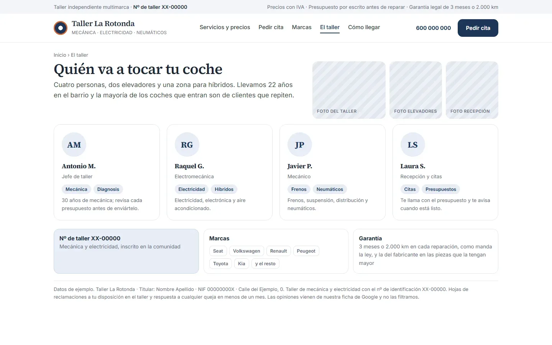The image size is (552, 345).
Task: Select the Volkswagen brand chip
Action: (x=246, y=251)
